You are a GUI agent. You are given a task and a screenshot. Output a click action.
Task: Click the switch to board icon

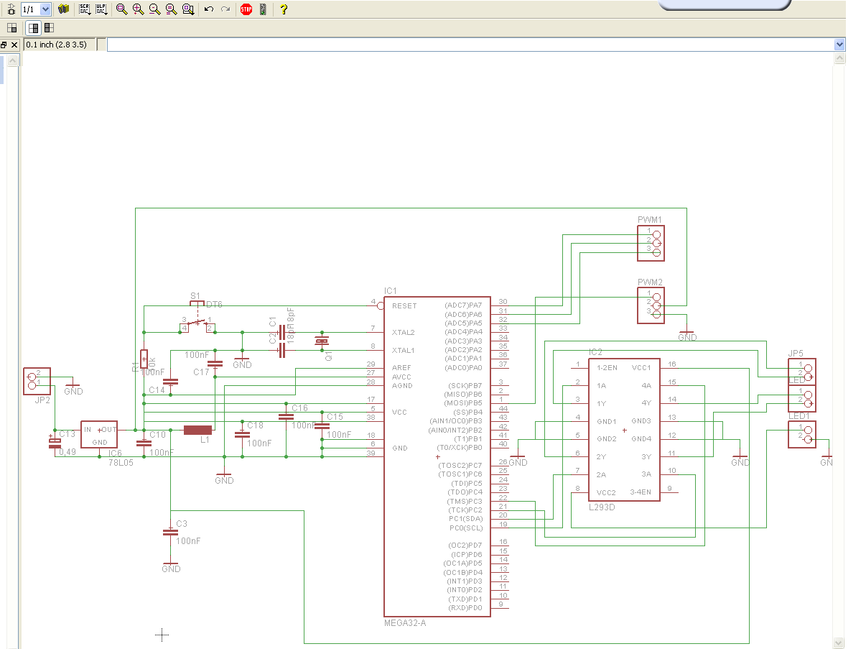coord(10,9)
